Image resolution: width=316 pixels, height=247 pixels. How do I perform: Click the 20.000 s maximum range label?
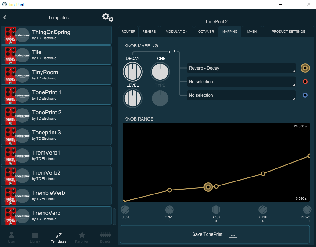[x=300, y=126]
